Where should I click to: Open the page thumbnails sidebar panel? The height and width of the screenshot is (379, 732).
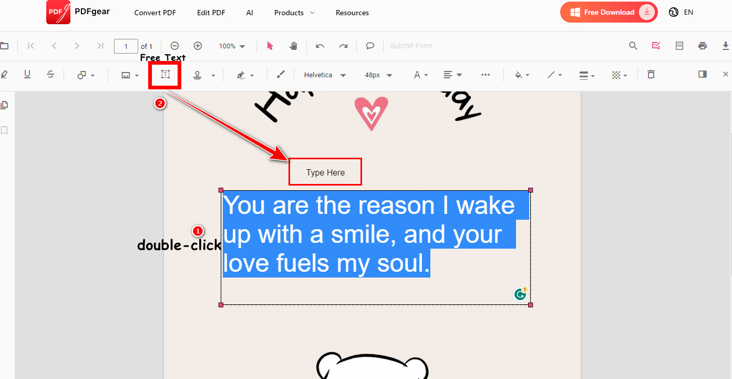[4, 105]
